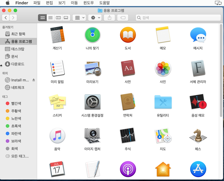
Task: Open the 계산기 (Calculator) app icon
Action: point(57,35)
